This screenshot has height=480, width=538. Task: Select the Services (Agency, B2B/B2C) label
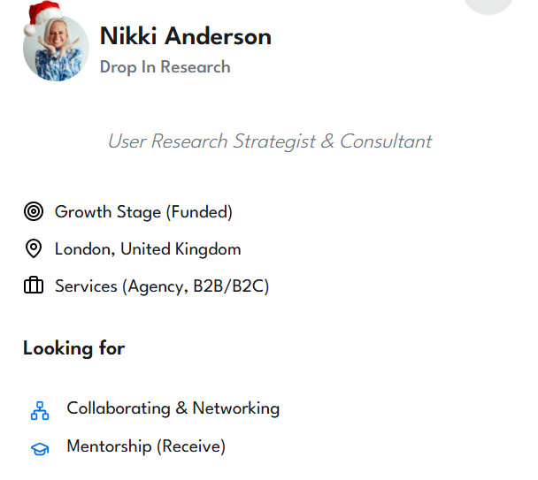(162, 286)
